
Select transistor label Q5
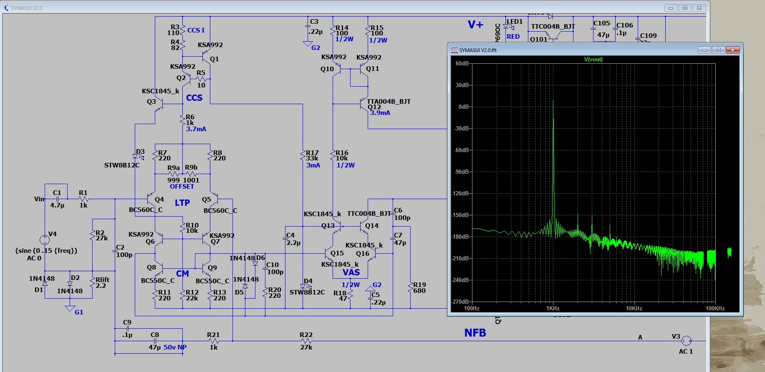207,200
